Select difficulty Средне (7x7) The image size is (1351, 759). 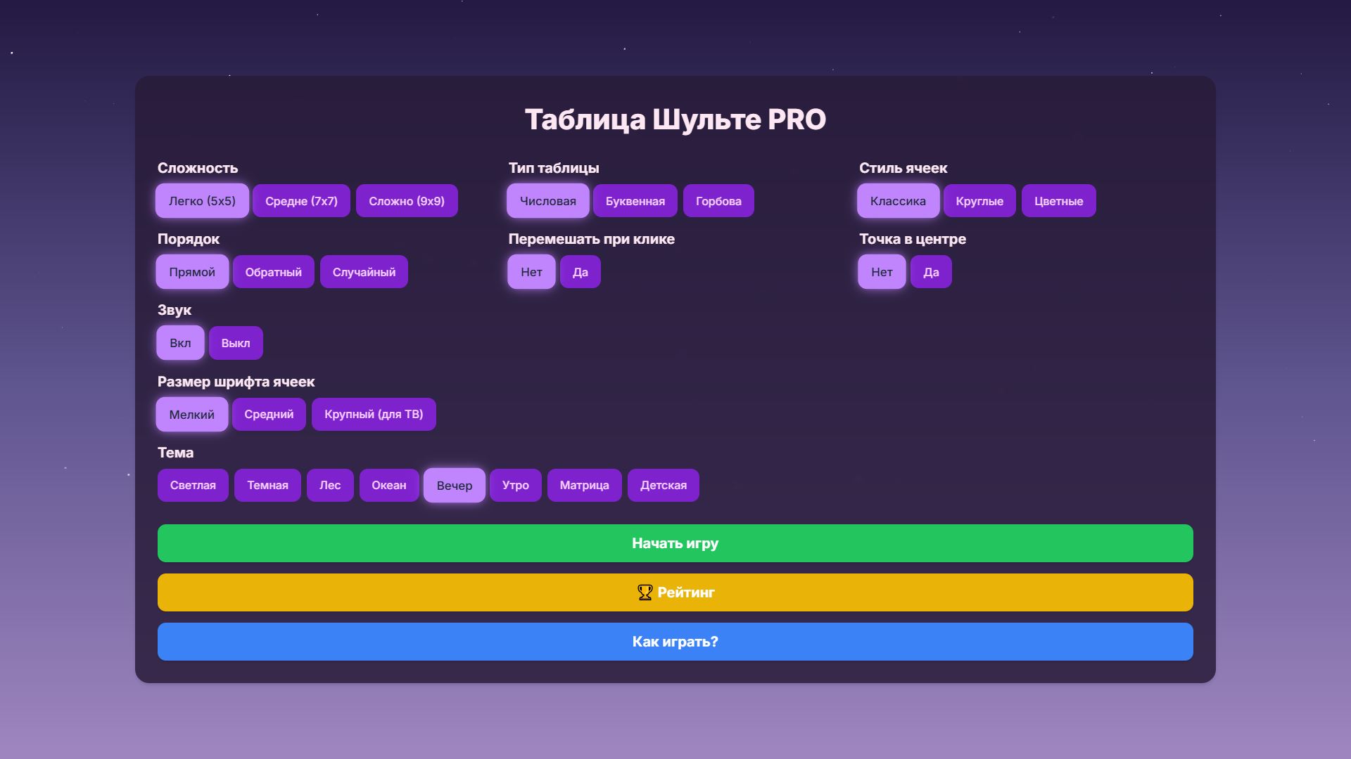[301, 201]
